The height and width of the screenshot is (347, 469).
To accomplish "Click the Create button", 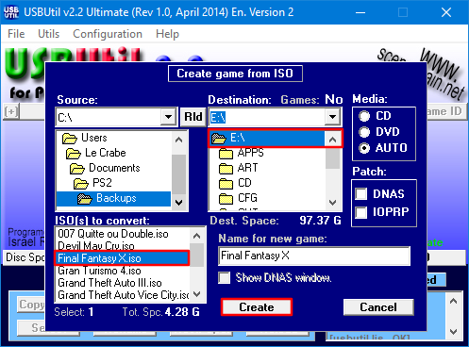I will pos(257,307).
